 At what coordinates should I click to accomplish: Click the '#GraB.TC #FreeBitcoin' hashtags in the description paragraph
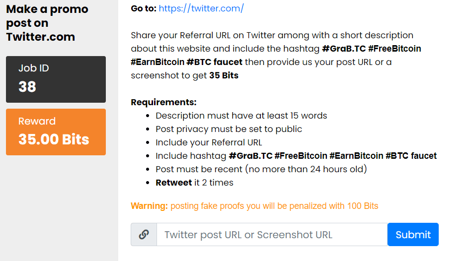[372, 49]
